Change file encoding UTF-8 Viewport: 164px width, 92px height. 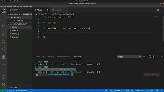pyautogui.click(x=126, y=90)
